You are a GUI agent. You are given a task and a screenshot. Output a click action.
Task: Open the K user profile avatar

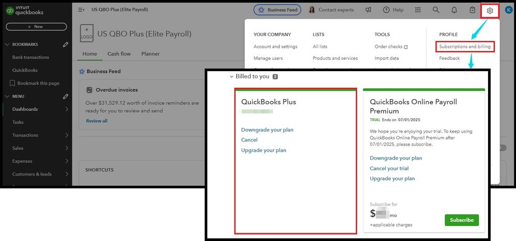[509, 10]
